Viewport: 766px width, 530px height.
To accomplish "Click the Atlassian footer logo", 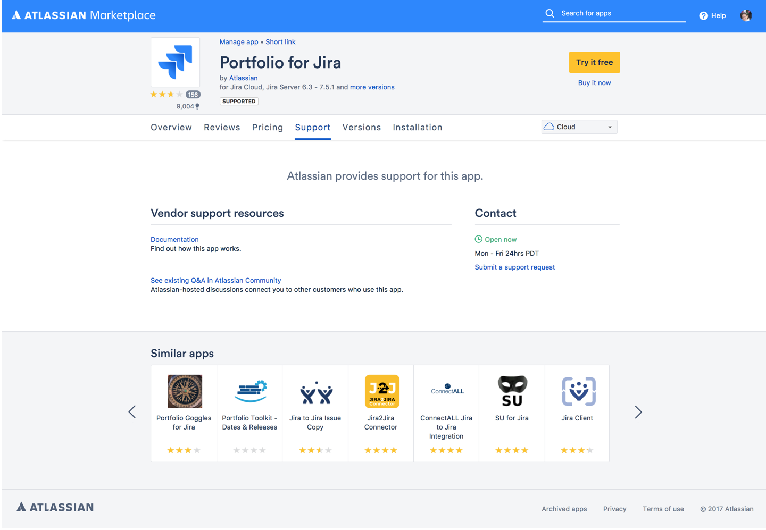I will click(x=55, y=507).
